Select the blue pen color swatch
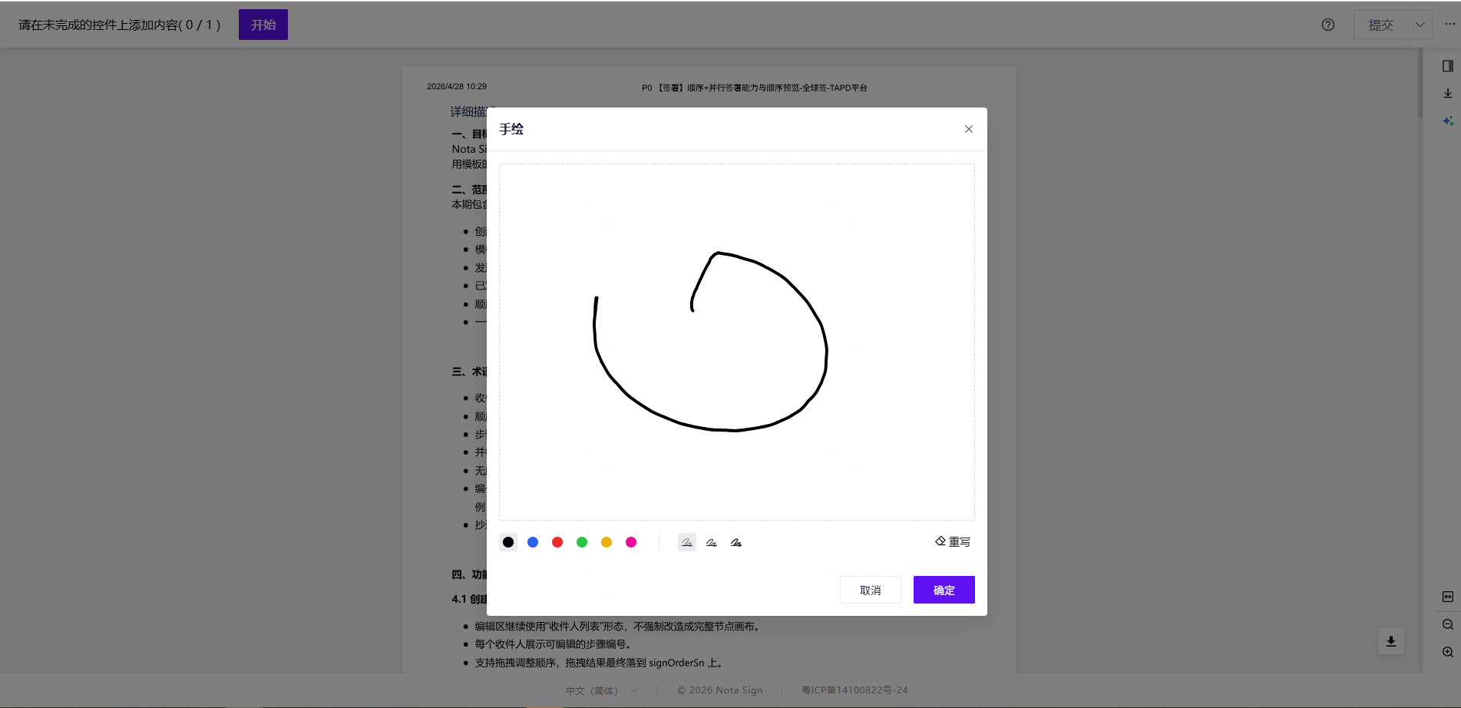 pyautogui.click(x=533, y=542)
